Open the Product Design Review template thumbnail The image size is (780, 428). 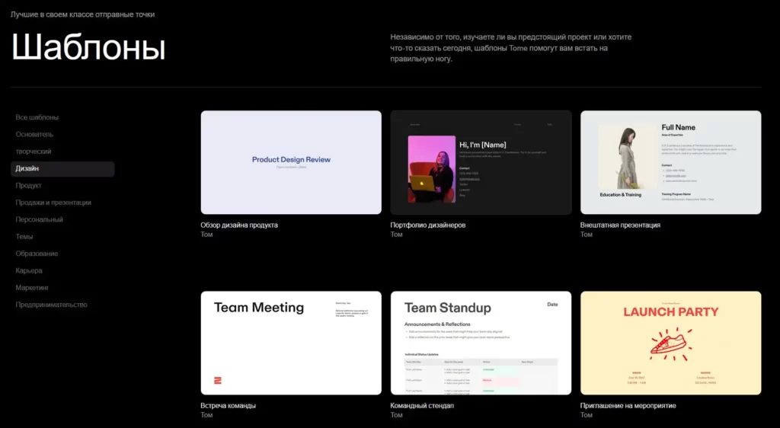point(291,162)
